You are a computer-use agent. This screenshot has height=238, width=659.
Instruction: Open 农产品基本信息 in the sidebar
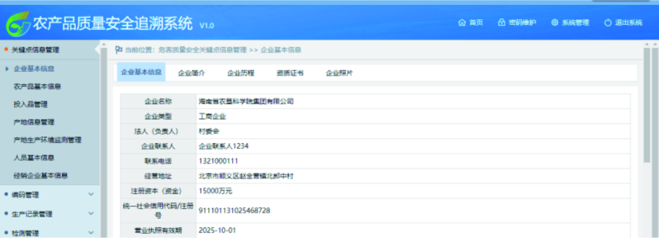37,86
